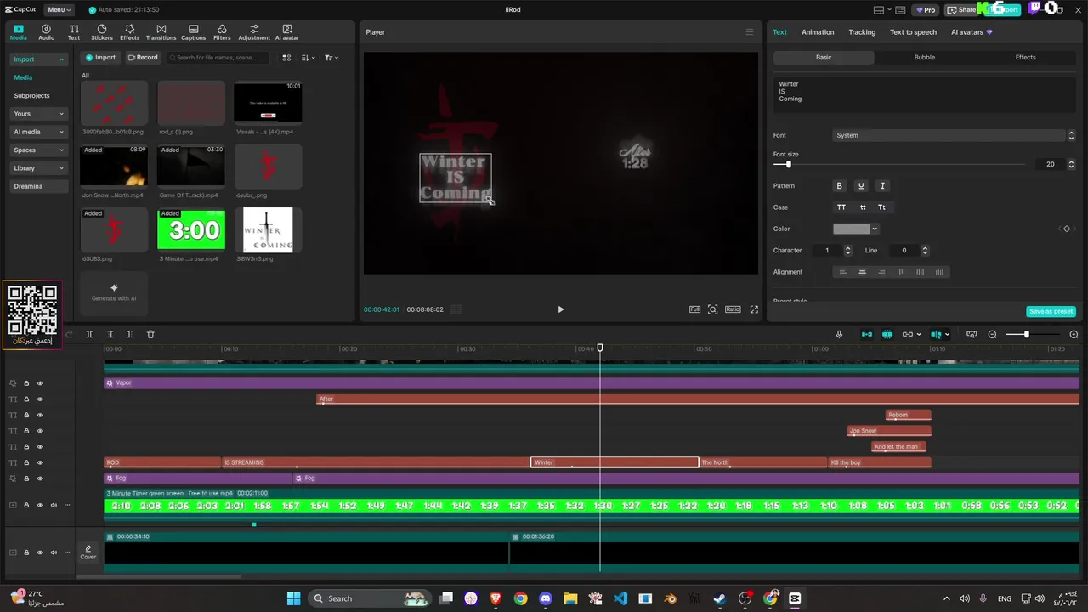
Task: Click the trash Delete icon above timeline
Action: click(x=150, y=334)
